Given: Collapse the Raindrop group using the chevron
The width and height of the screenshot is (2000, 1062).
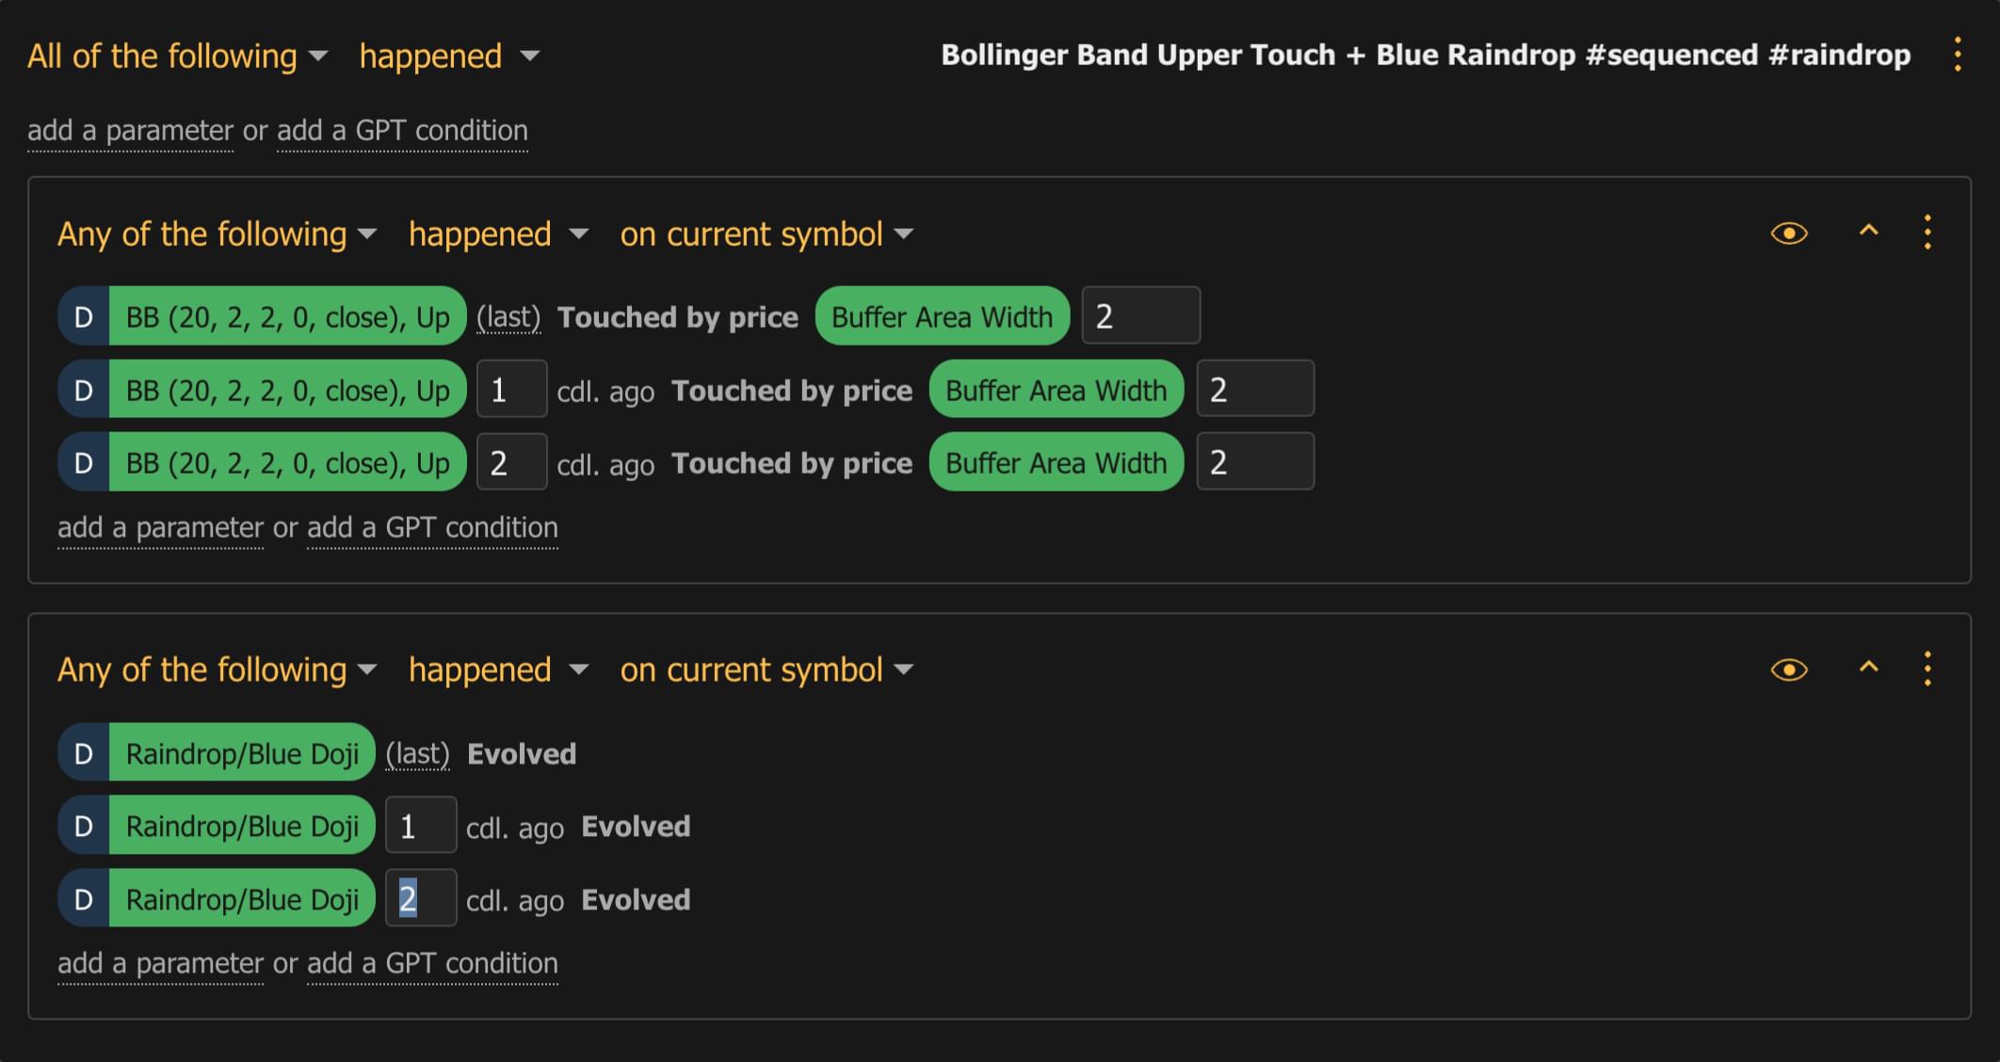Looking at the screenshot, I should pyautogui.click(x=1868, y=668).
